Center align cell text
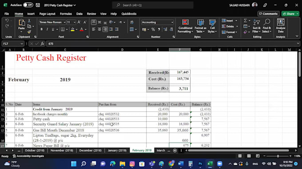 pyautogui.click(x=99, y=29)
